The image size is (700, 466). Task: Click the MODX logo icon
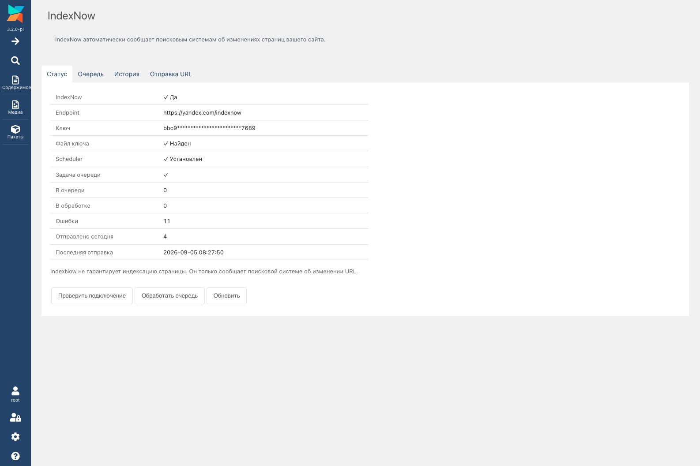pos(15,14)
